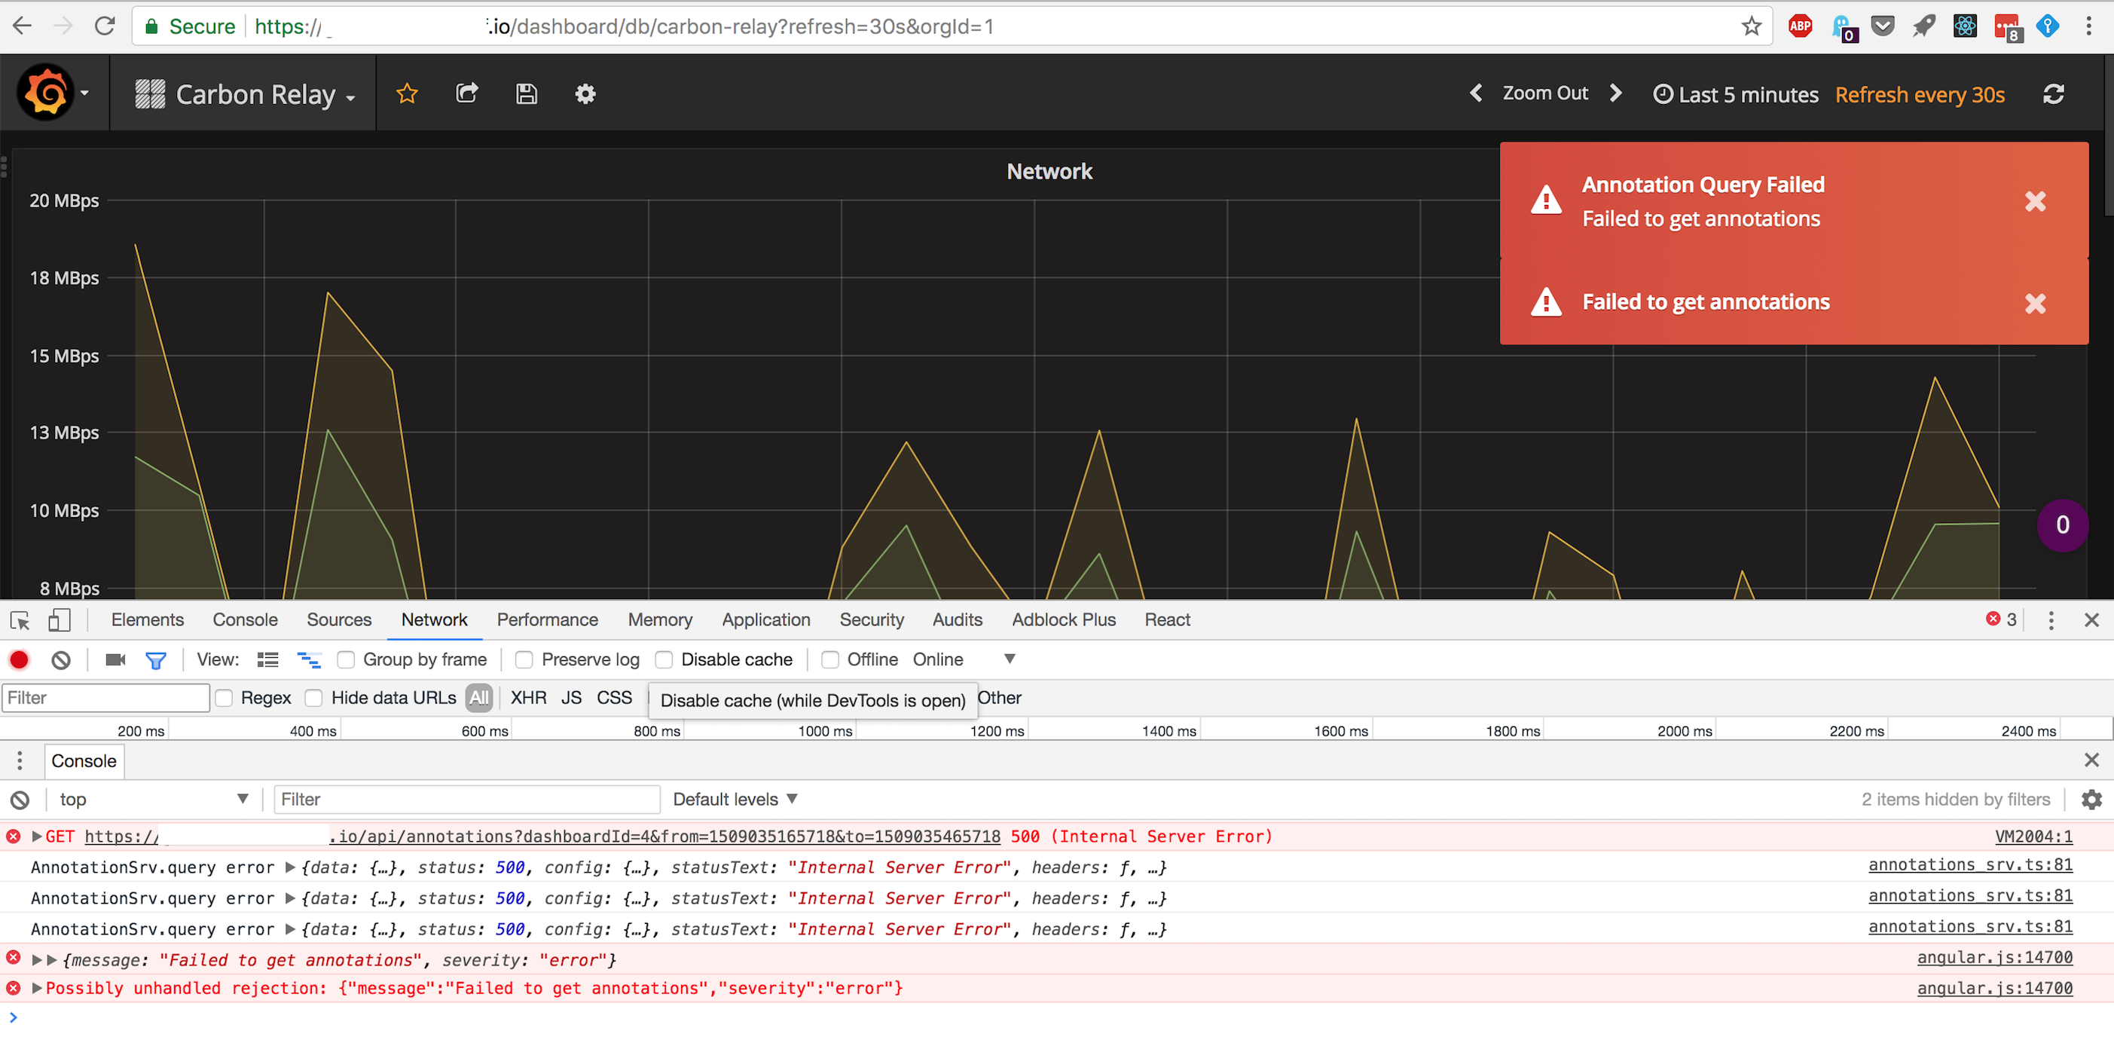Click the Grafana logo
Screen dimensions: 2114x1043
tap(47, 92)
